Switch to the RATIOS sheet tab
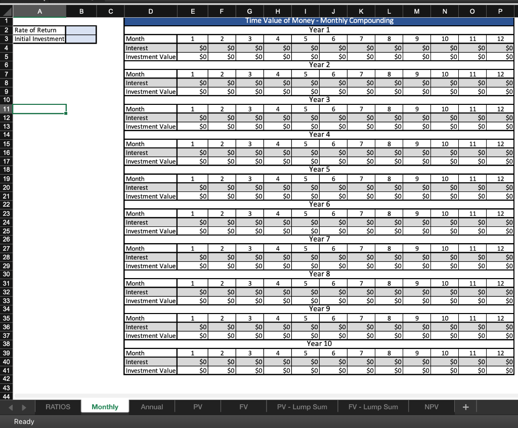This screenshot has height=428, width=518. click(58, 407)
